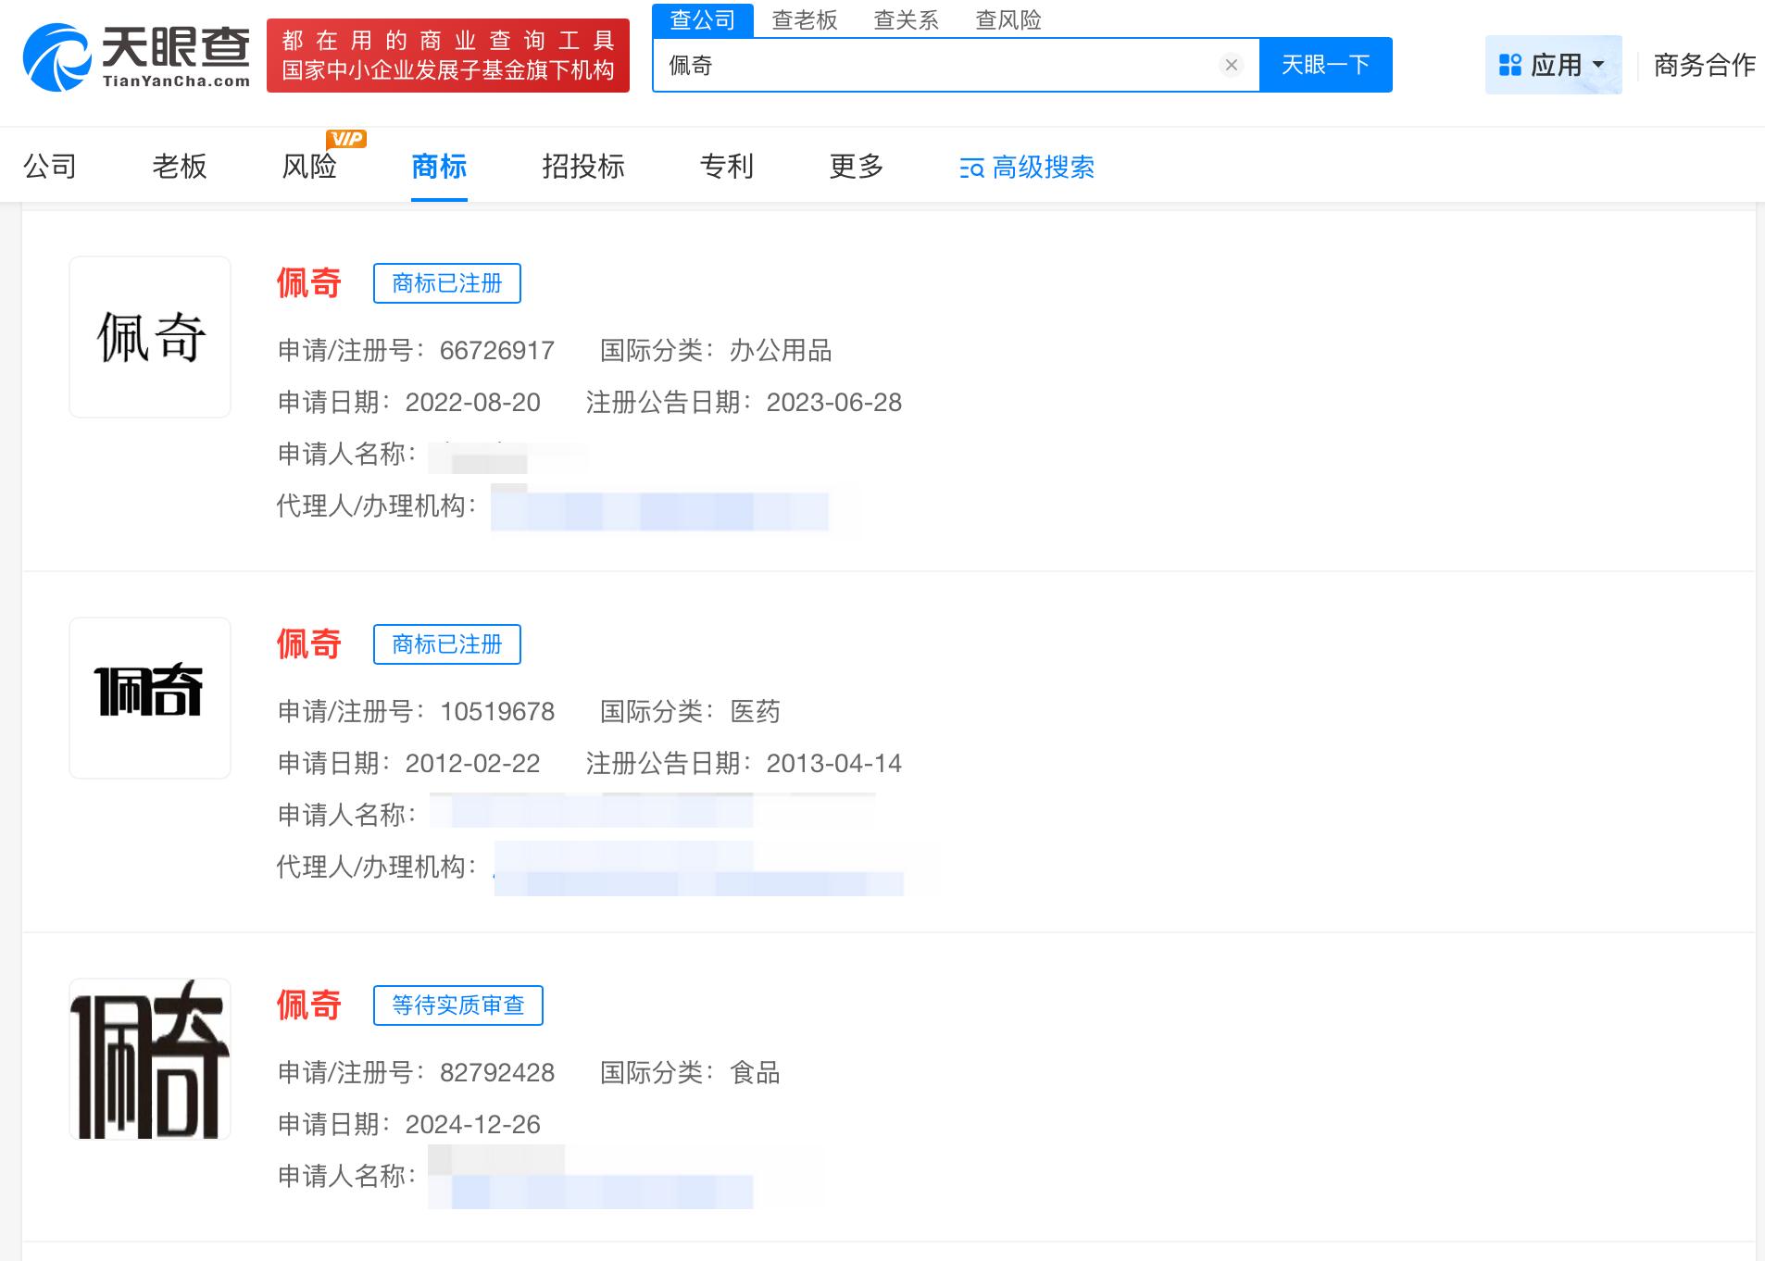Select the 专利 navigation tab

[x=727, y=167]
